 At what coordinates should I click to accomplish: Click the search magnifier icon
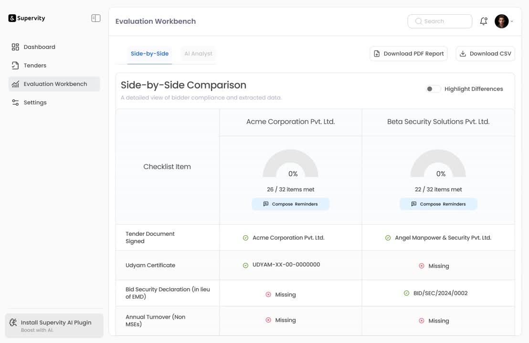418,21
